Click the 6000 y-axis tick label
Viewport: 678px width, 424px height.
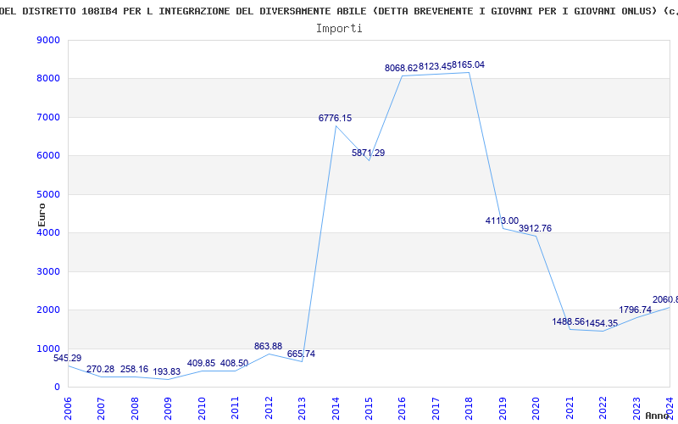[49, 156]
